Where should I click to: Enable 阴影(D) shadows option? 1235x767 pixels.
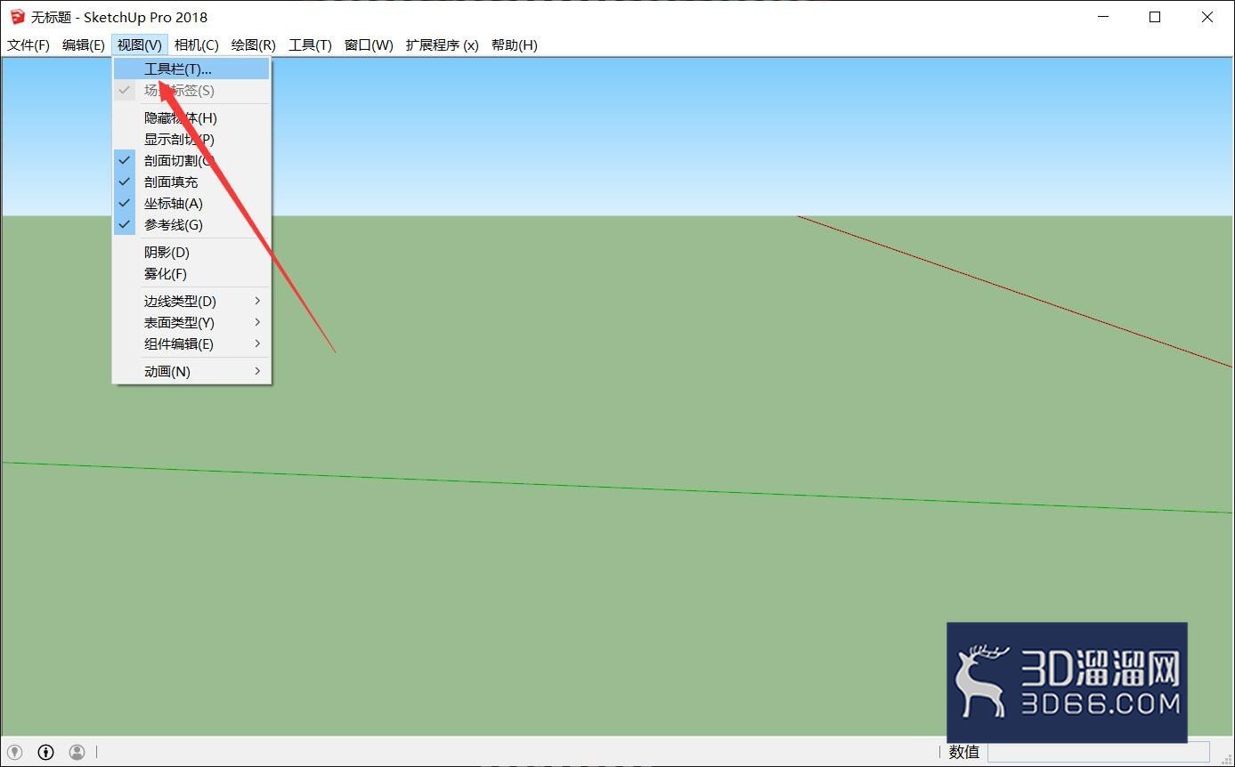point(191,252)
